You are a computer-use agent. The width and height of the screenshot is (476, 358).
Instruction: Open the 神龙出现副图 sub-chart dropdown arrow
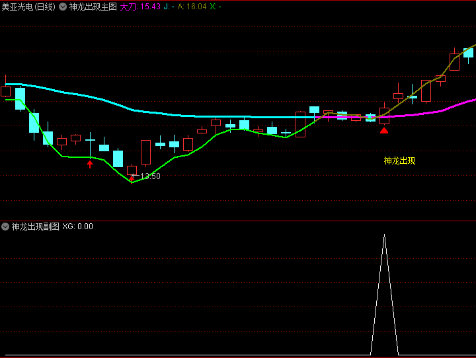[x=5, y=227]
